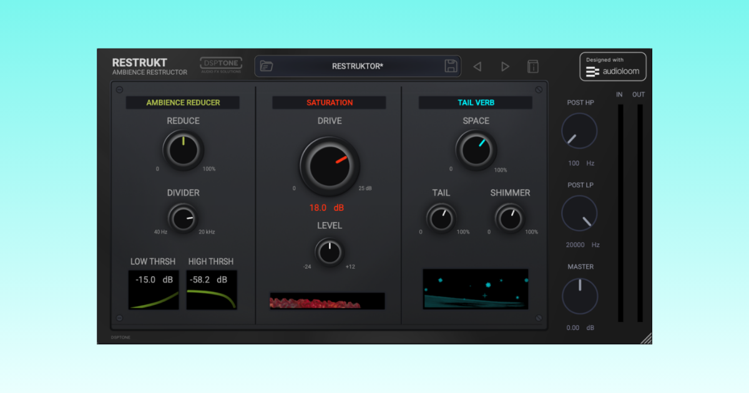
Task: Go to previous preset arrow
Action: [477, 66]
